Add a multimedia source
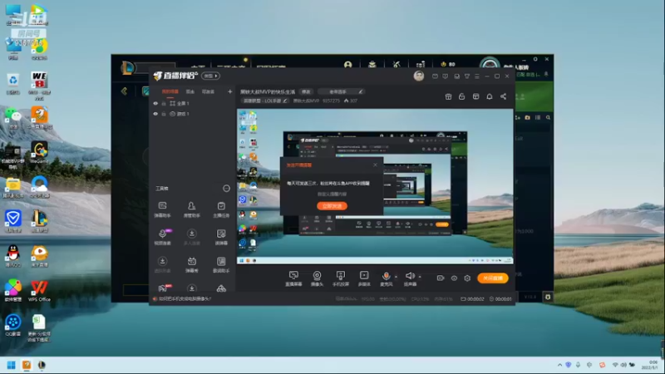The height and width of the screenshot is (374, 665). [364, 278]
